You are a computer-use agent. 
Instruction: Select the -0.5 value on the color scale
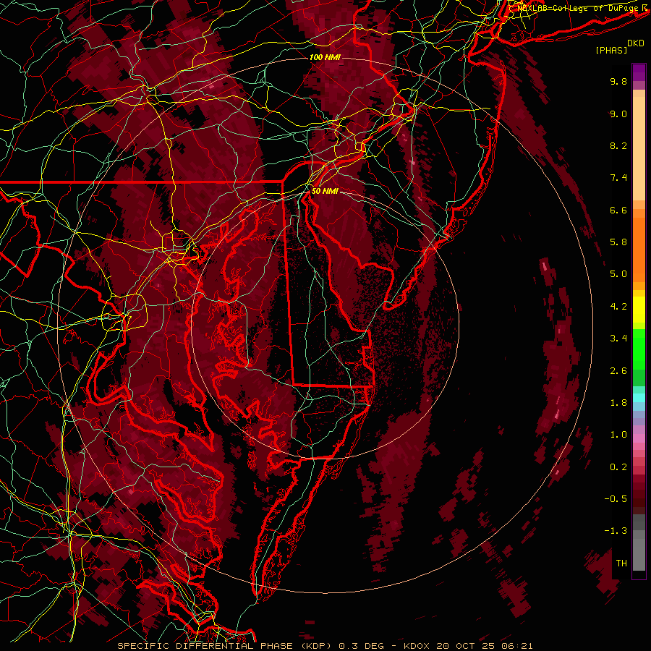click(616, 499)
